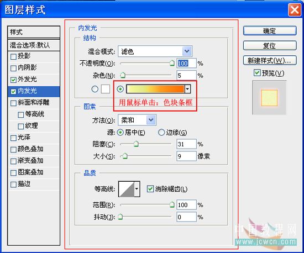Open the gradient picker dropdown arrow
The image size is (304, 253).
coord(187,89)
